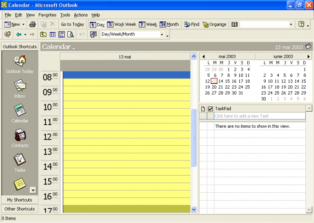Screen dimensions: 314x223
Task: Go back with the blue left arrow
Action: 19,35
